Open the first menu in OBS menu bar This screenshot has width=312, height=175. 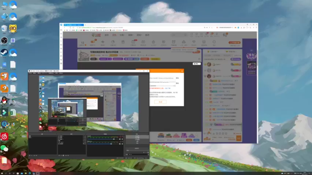(x=30, y=73)
